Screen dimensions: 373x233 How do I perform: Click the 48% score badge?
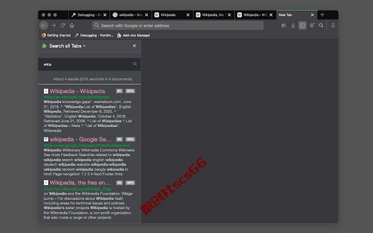click(x=130, y=183)
